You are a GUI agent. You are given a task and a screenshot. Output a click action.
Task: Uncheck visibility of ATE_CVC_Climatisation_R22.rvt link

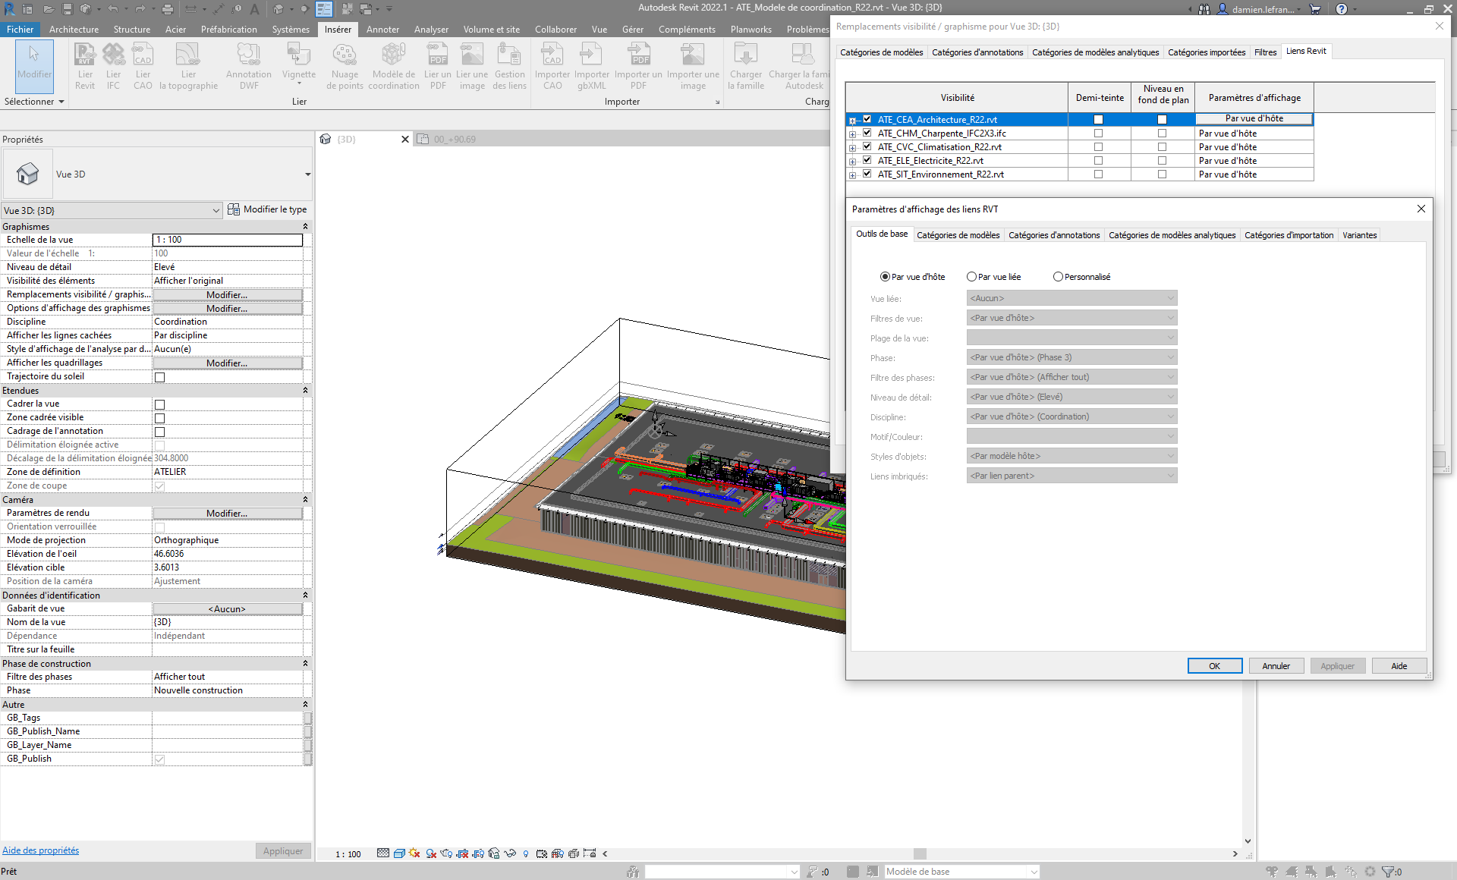click(x=867, y=146)
